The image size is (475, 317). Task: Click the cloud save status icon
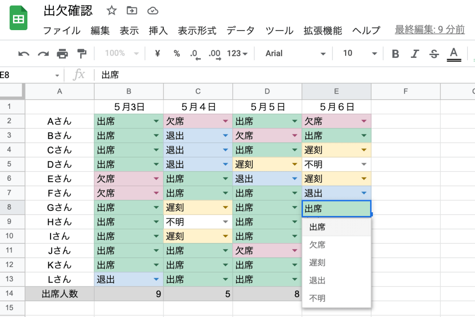[153, 10]
